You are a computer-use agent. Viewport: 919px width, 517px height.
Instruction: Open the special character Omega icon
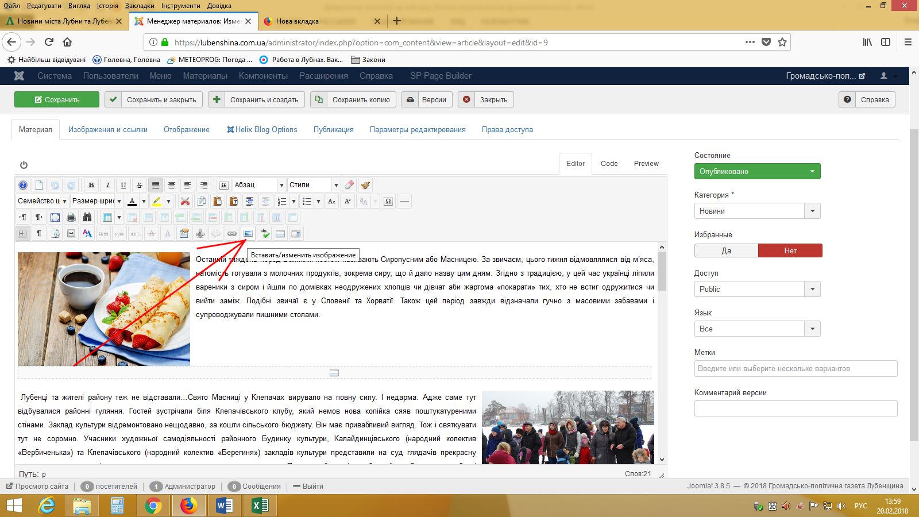coord(388,201)
